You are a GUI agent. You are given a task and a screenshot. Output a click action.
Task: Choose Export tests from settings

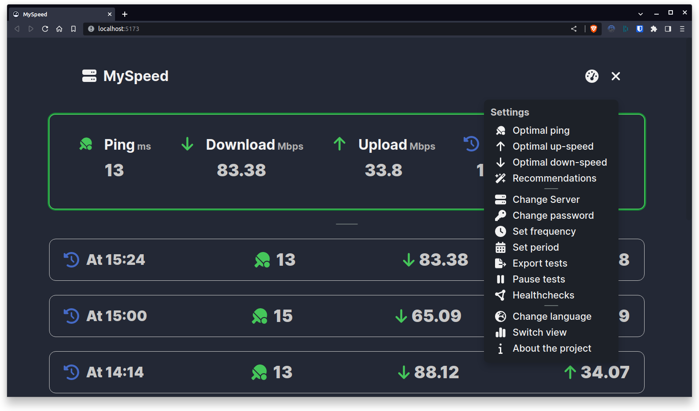click(x=540, y=264)
